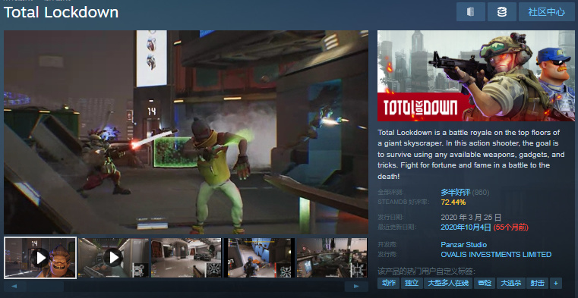Open 社区中心 community hub
This screenshot has width=578, height=298.
tap(546, 12)
